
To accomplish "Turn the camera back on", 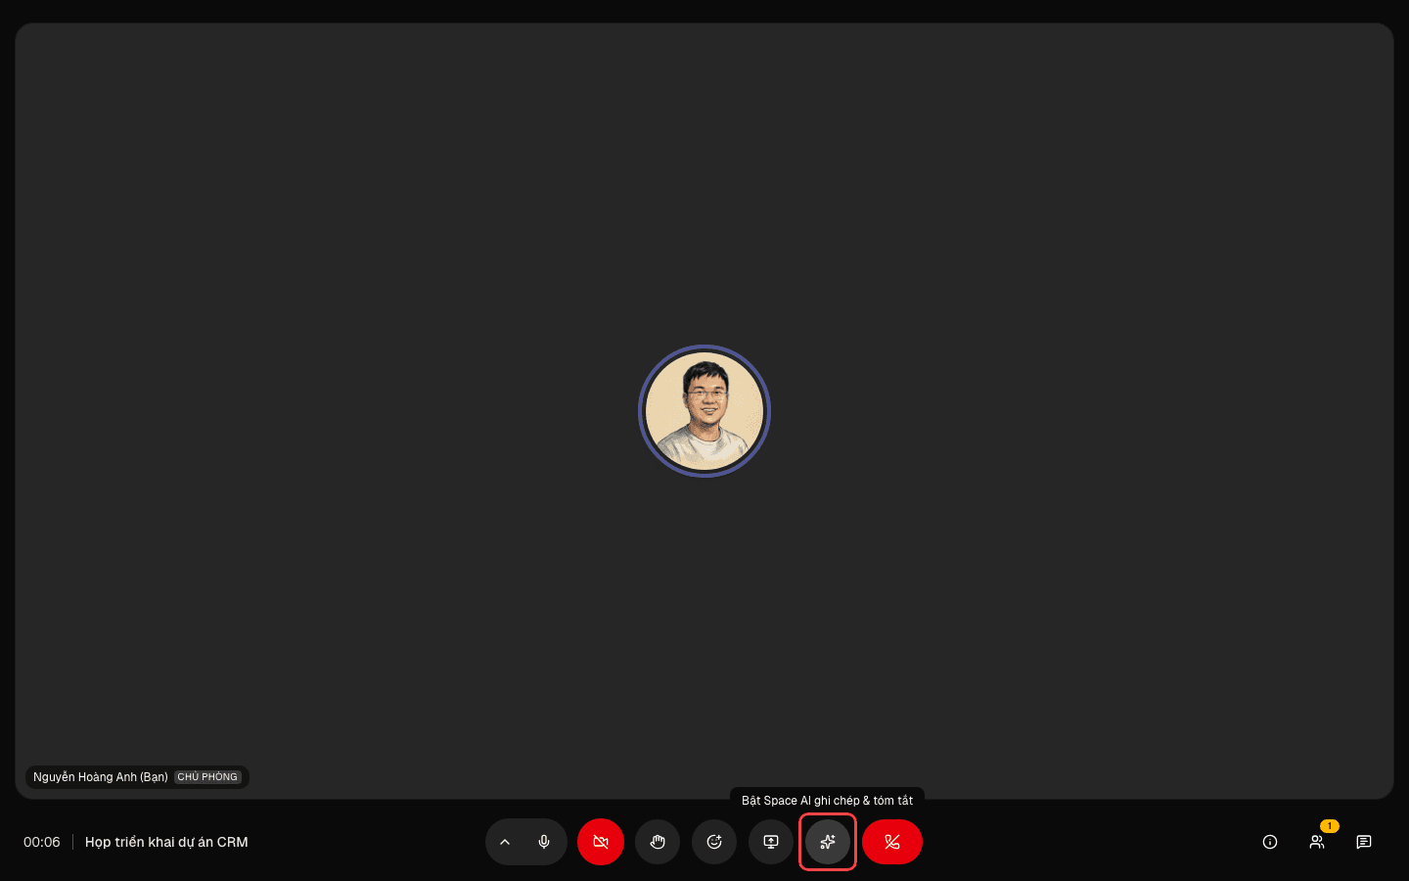I will click(x=601, y=842).
